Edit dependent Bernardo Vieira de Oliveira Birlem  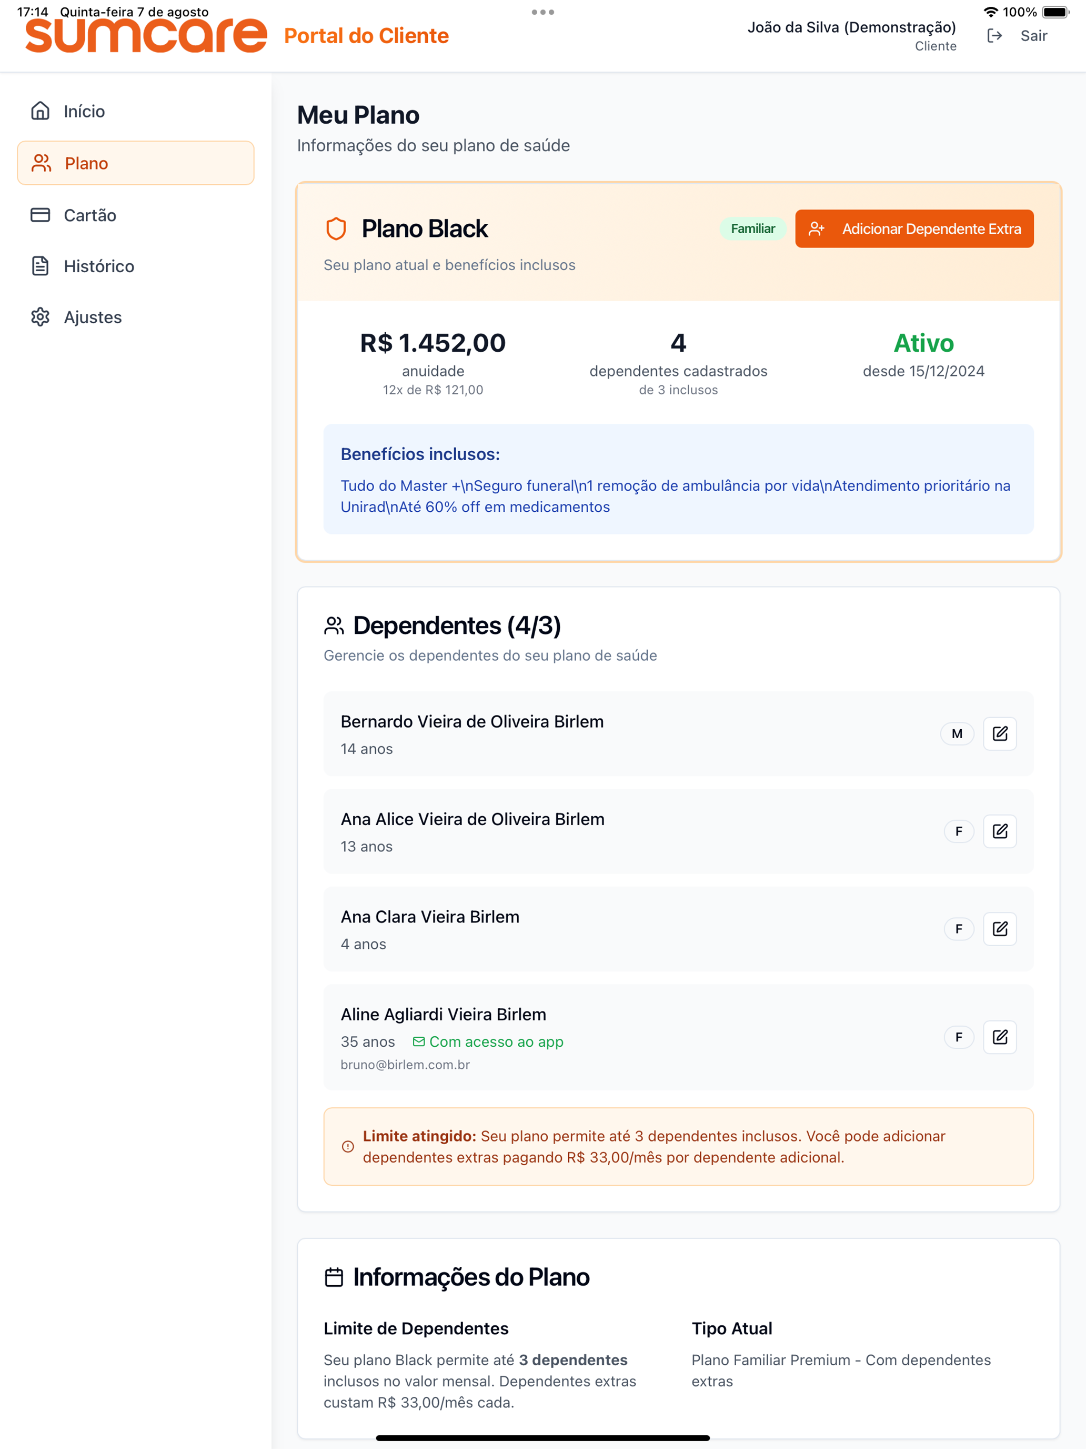point(1000,733)
